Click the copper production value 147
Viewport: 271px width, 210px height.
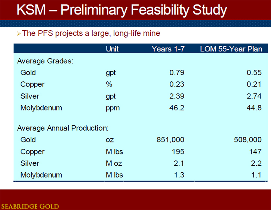click(255, 152)
